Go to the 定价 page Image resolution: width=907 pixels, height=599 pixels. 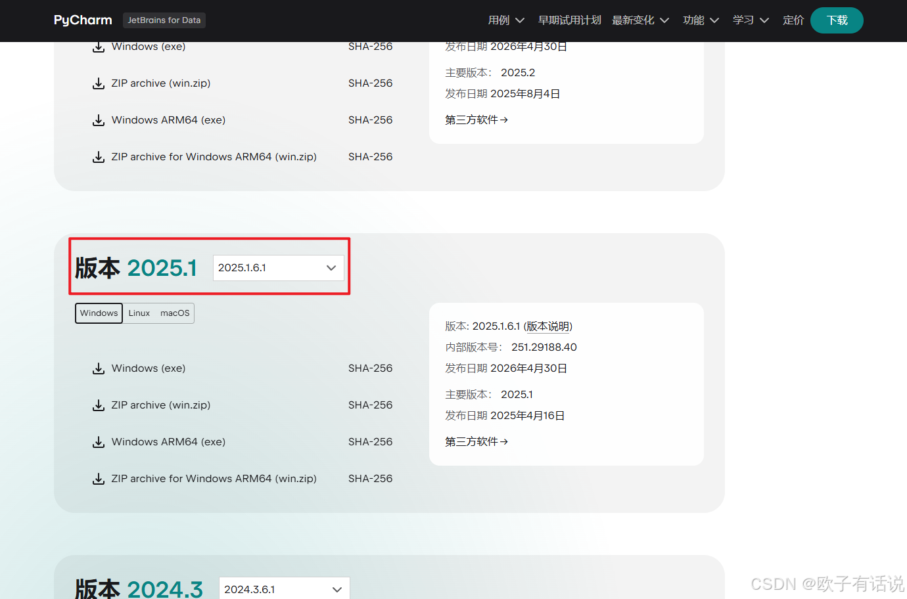793,20
